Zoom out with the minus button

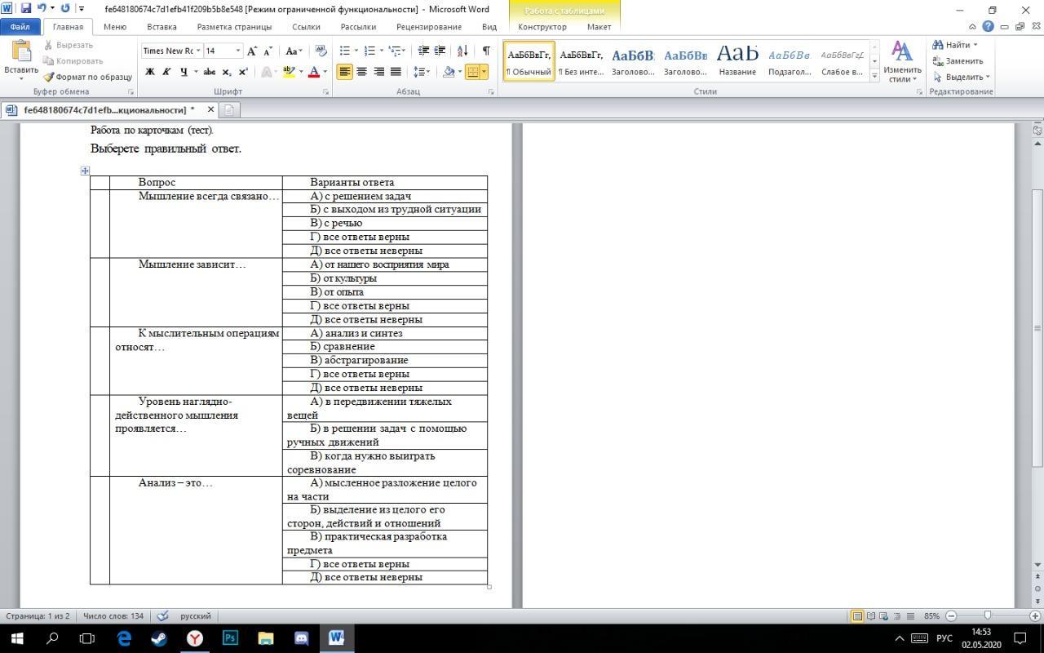(951, 616)
